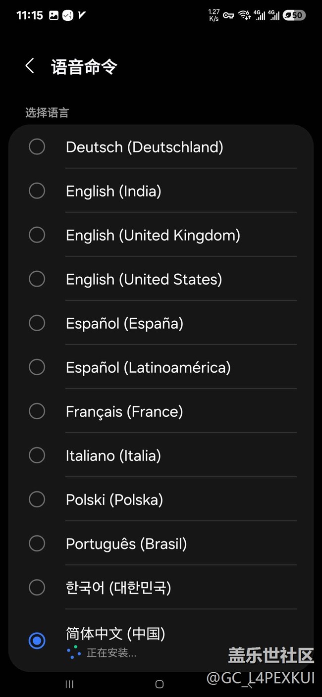This screenshot has height=697, width=322.
Task: Tap the gallery image icon in status bar
Action: [54, 15]
